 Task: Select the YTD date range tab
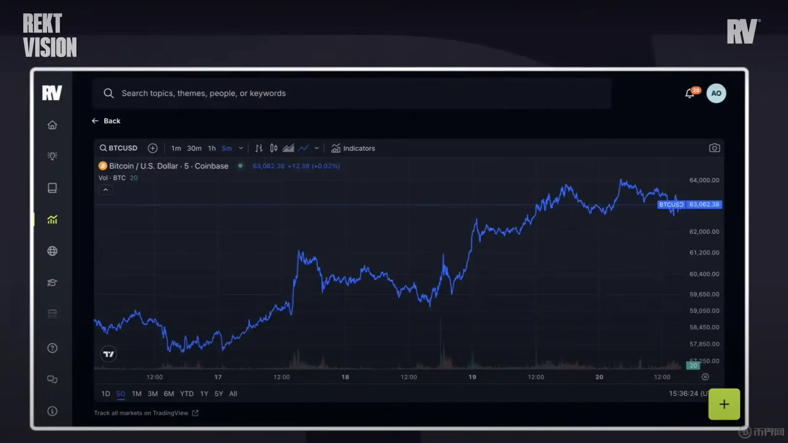(x=187, y=394)
